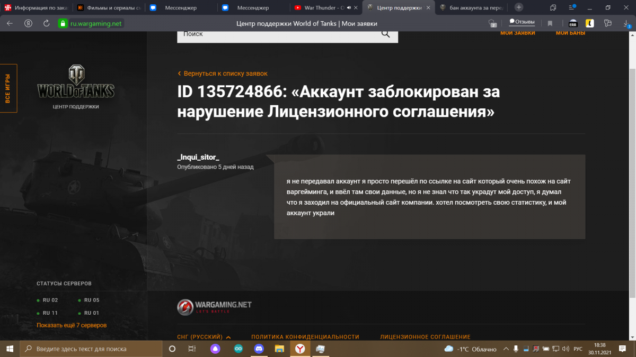The height and width of the screenshot is (357, 636).
Task: Click the World of Tanks logo
Action: pyautogui.click(x=76, y=82)
